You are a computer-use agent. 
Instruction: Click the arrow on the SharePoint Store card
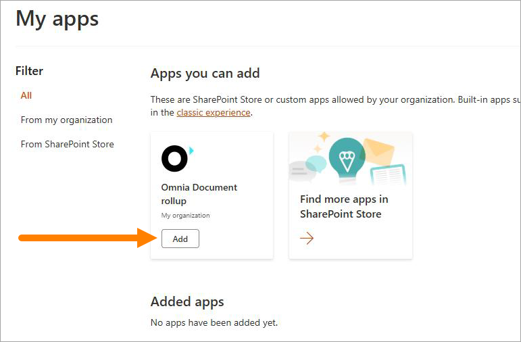click(307, 238)
